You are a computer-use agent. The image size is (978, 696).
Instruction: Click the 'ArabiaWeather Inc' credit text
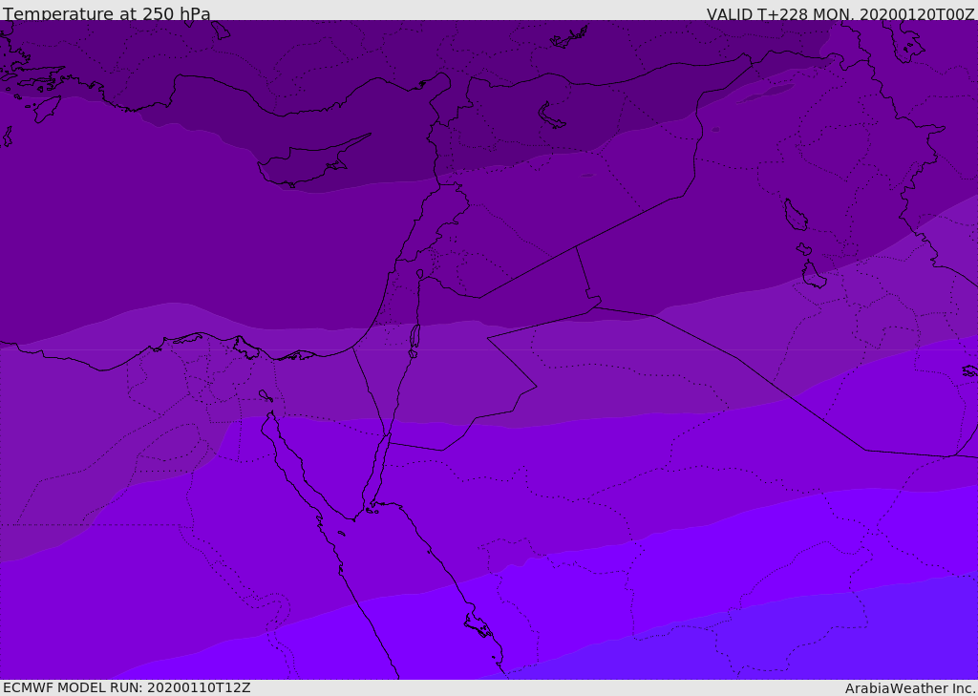(909, 688)
